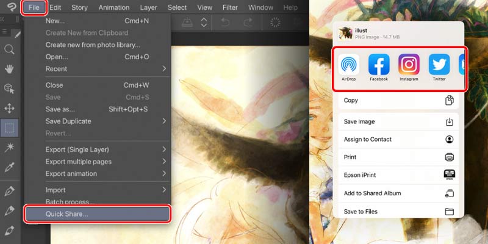Image resolution: width=488 pixels, height=244 pixels.
Task: Share via AirDrop icon
Action: click(x=349, y=66)
